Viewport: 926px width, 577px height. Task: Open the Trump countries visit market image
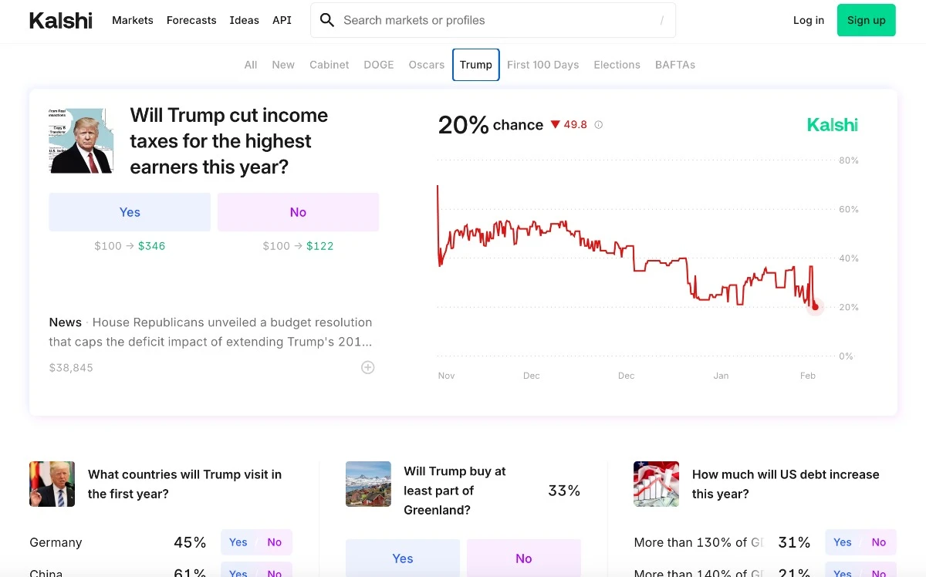(x=52, y=484)
